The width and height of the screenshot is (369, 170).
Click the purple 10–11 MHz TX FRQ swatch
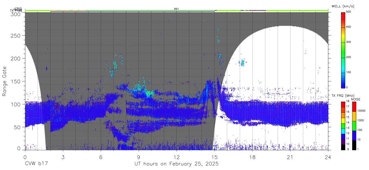point(343,142)
